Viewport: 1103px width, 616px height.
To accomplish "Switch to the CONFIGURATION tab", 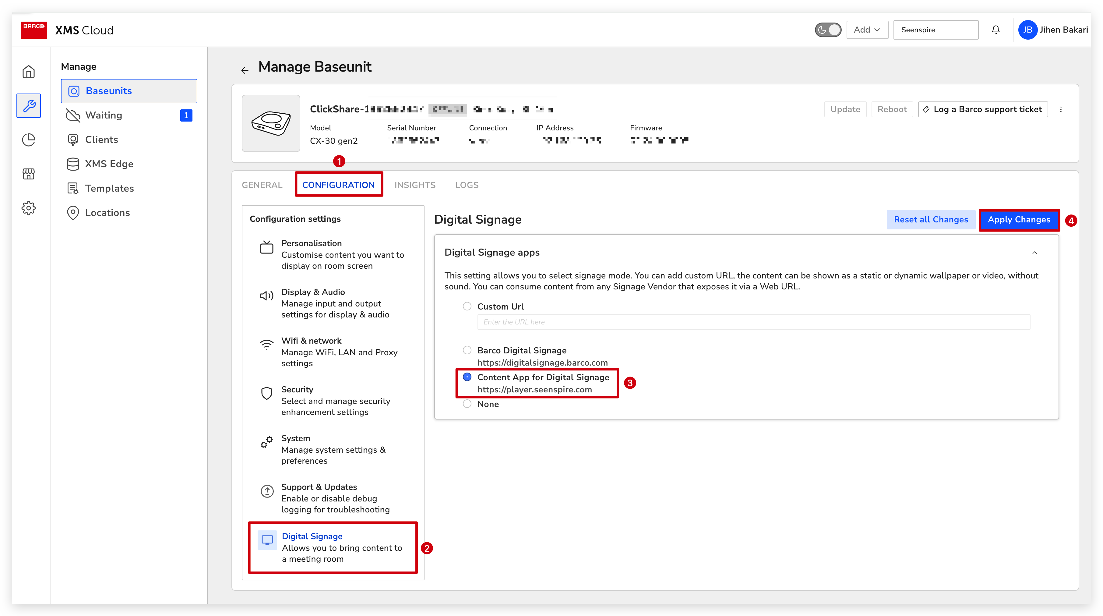I will point(338,185).
